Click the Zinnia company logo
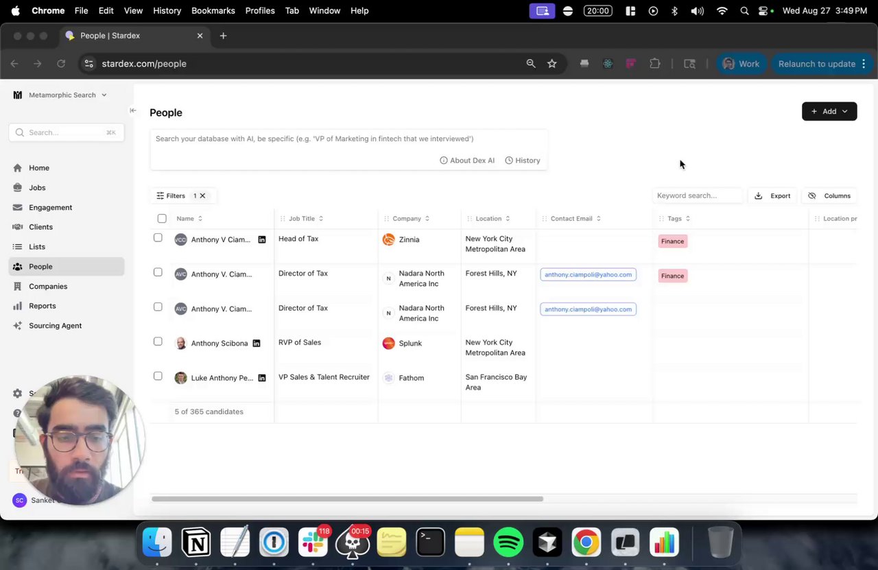 (388, 239)
